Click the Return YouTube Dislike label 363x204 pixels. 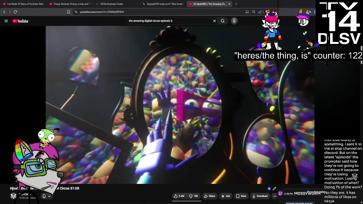pos(299,203)
